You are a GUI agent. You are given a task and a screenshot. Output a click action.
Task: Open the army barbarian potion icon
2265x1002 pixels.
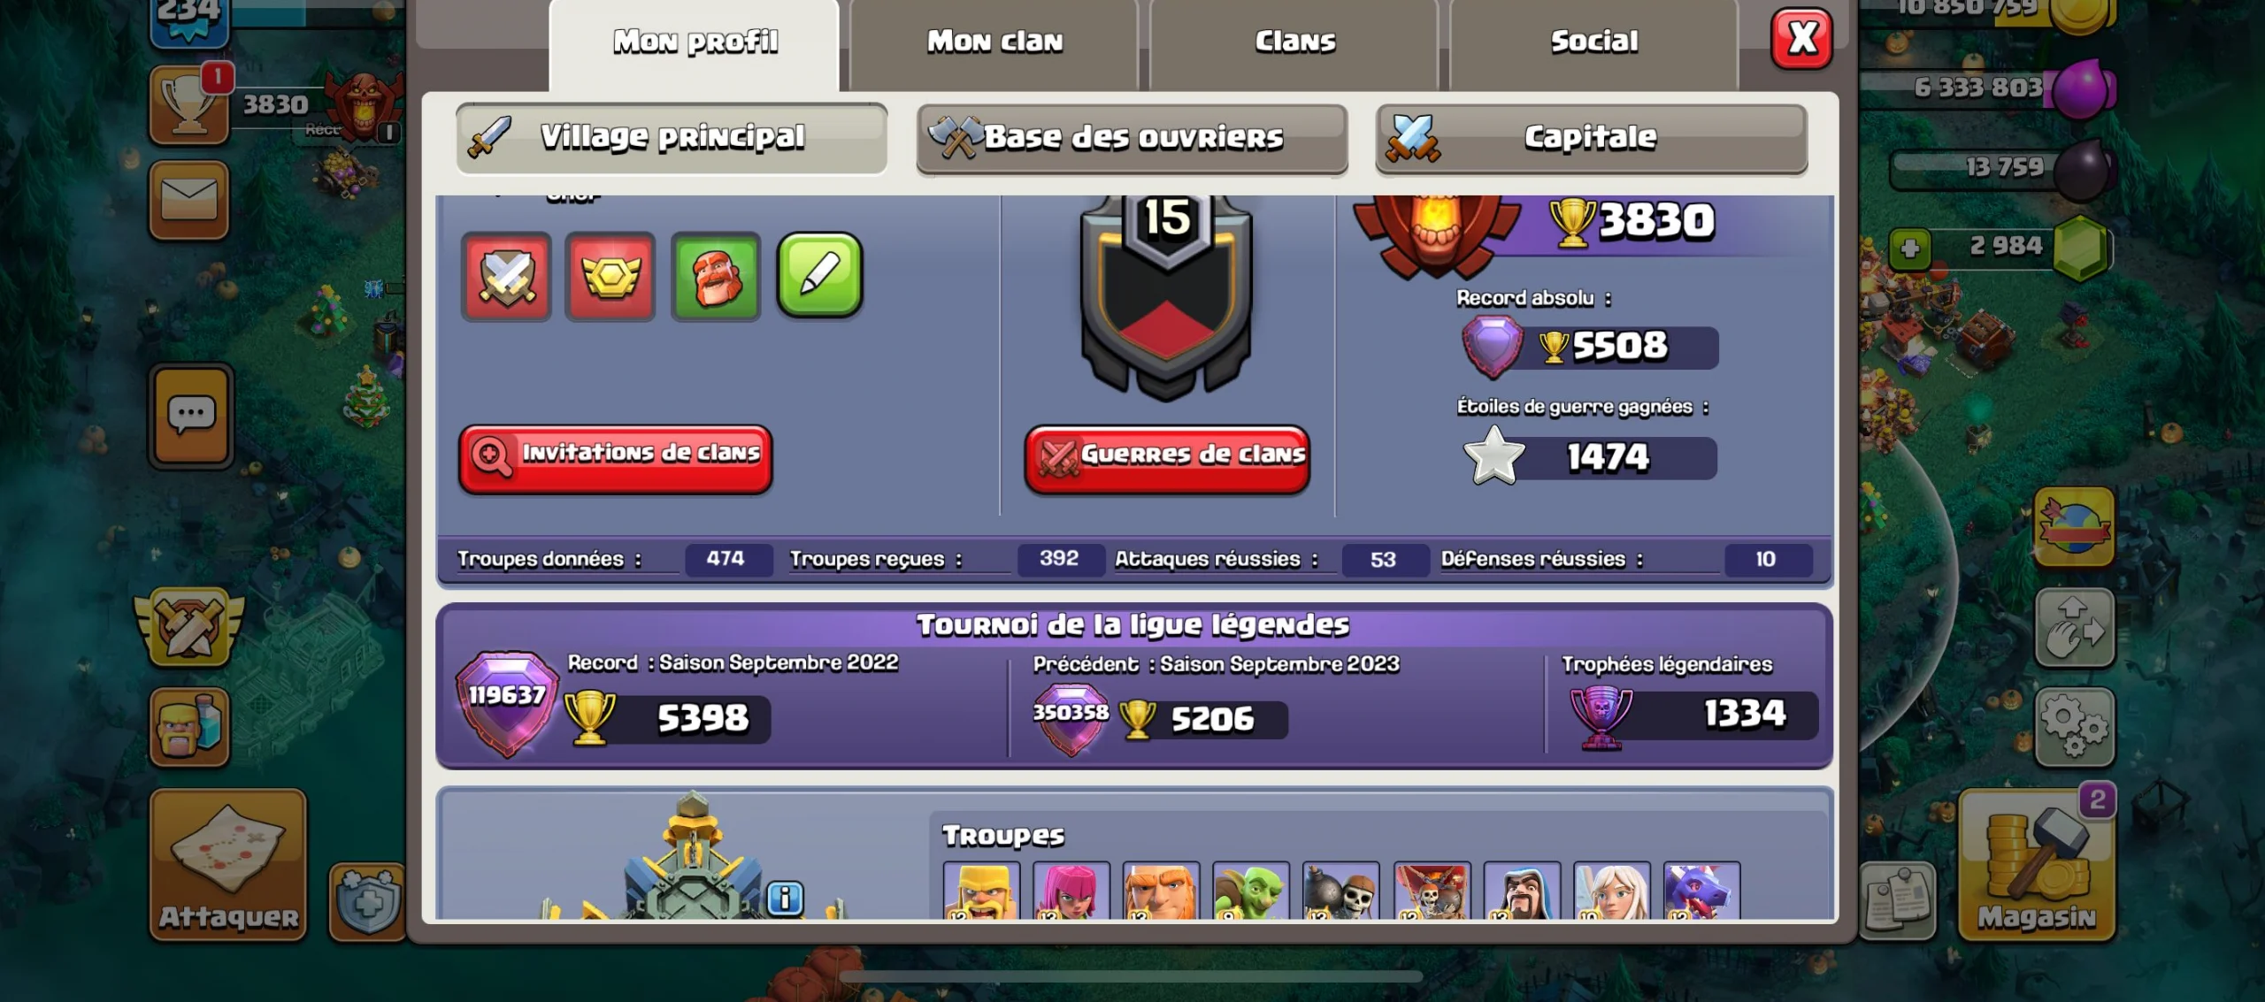189,727
